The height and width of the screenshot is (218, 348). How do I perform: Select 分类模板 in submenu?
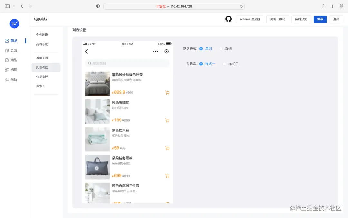42,77
